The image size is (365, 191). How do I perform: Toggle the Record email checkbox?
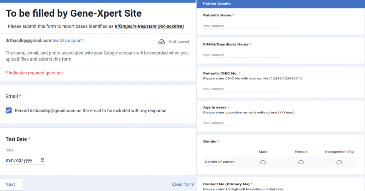9,110
